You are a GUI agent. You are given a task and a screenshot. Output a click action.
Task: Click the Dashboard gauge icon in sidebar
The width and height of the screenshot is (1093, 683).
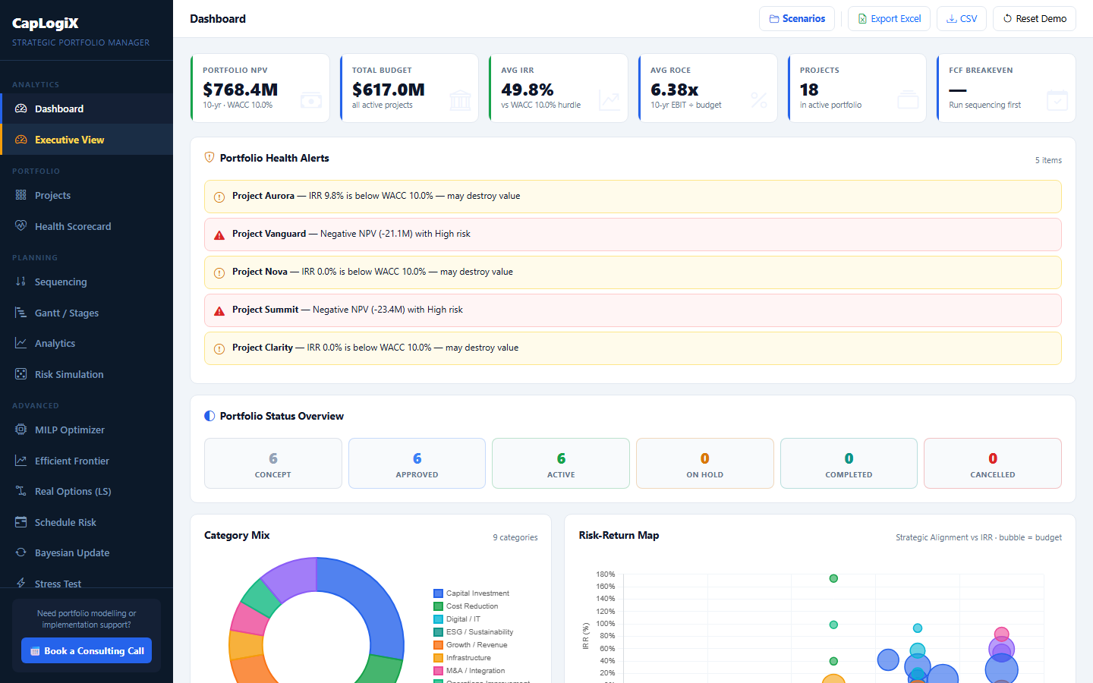click(x=21, y=109)
